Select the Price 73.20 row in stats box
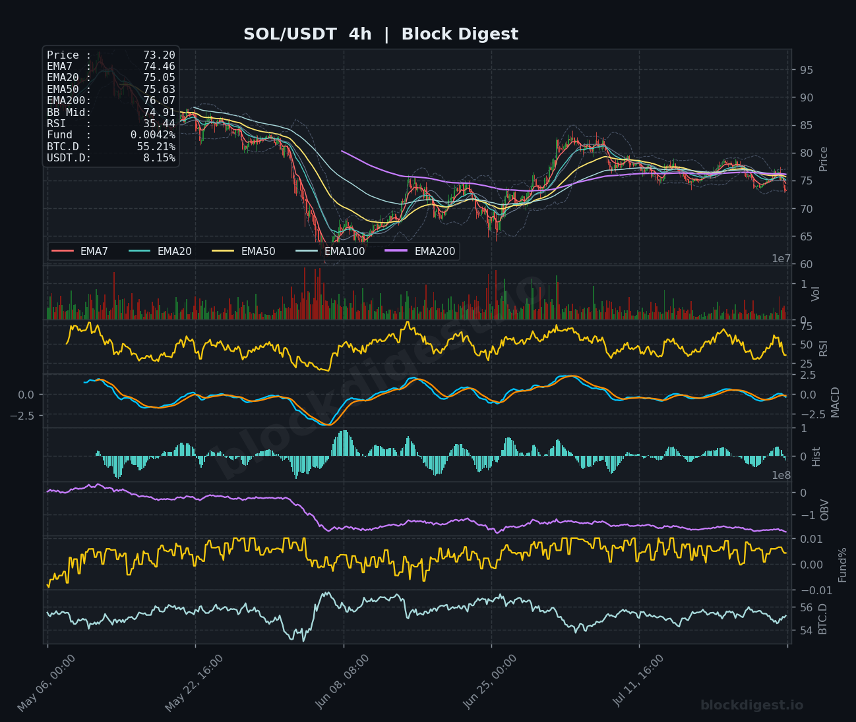This screenshot has height=722, width=856. click(x=111, y=55)
